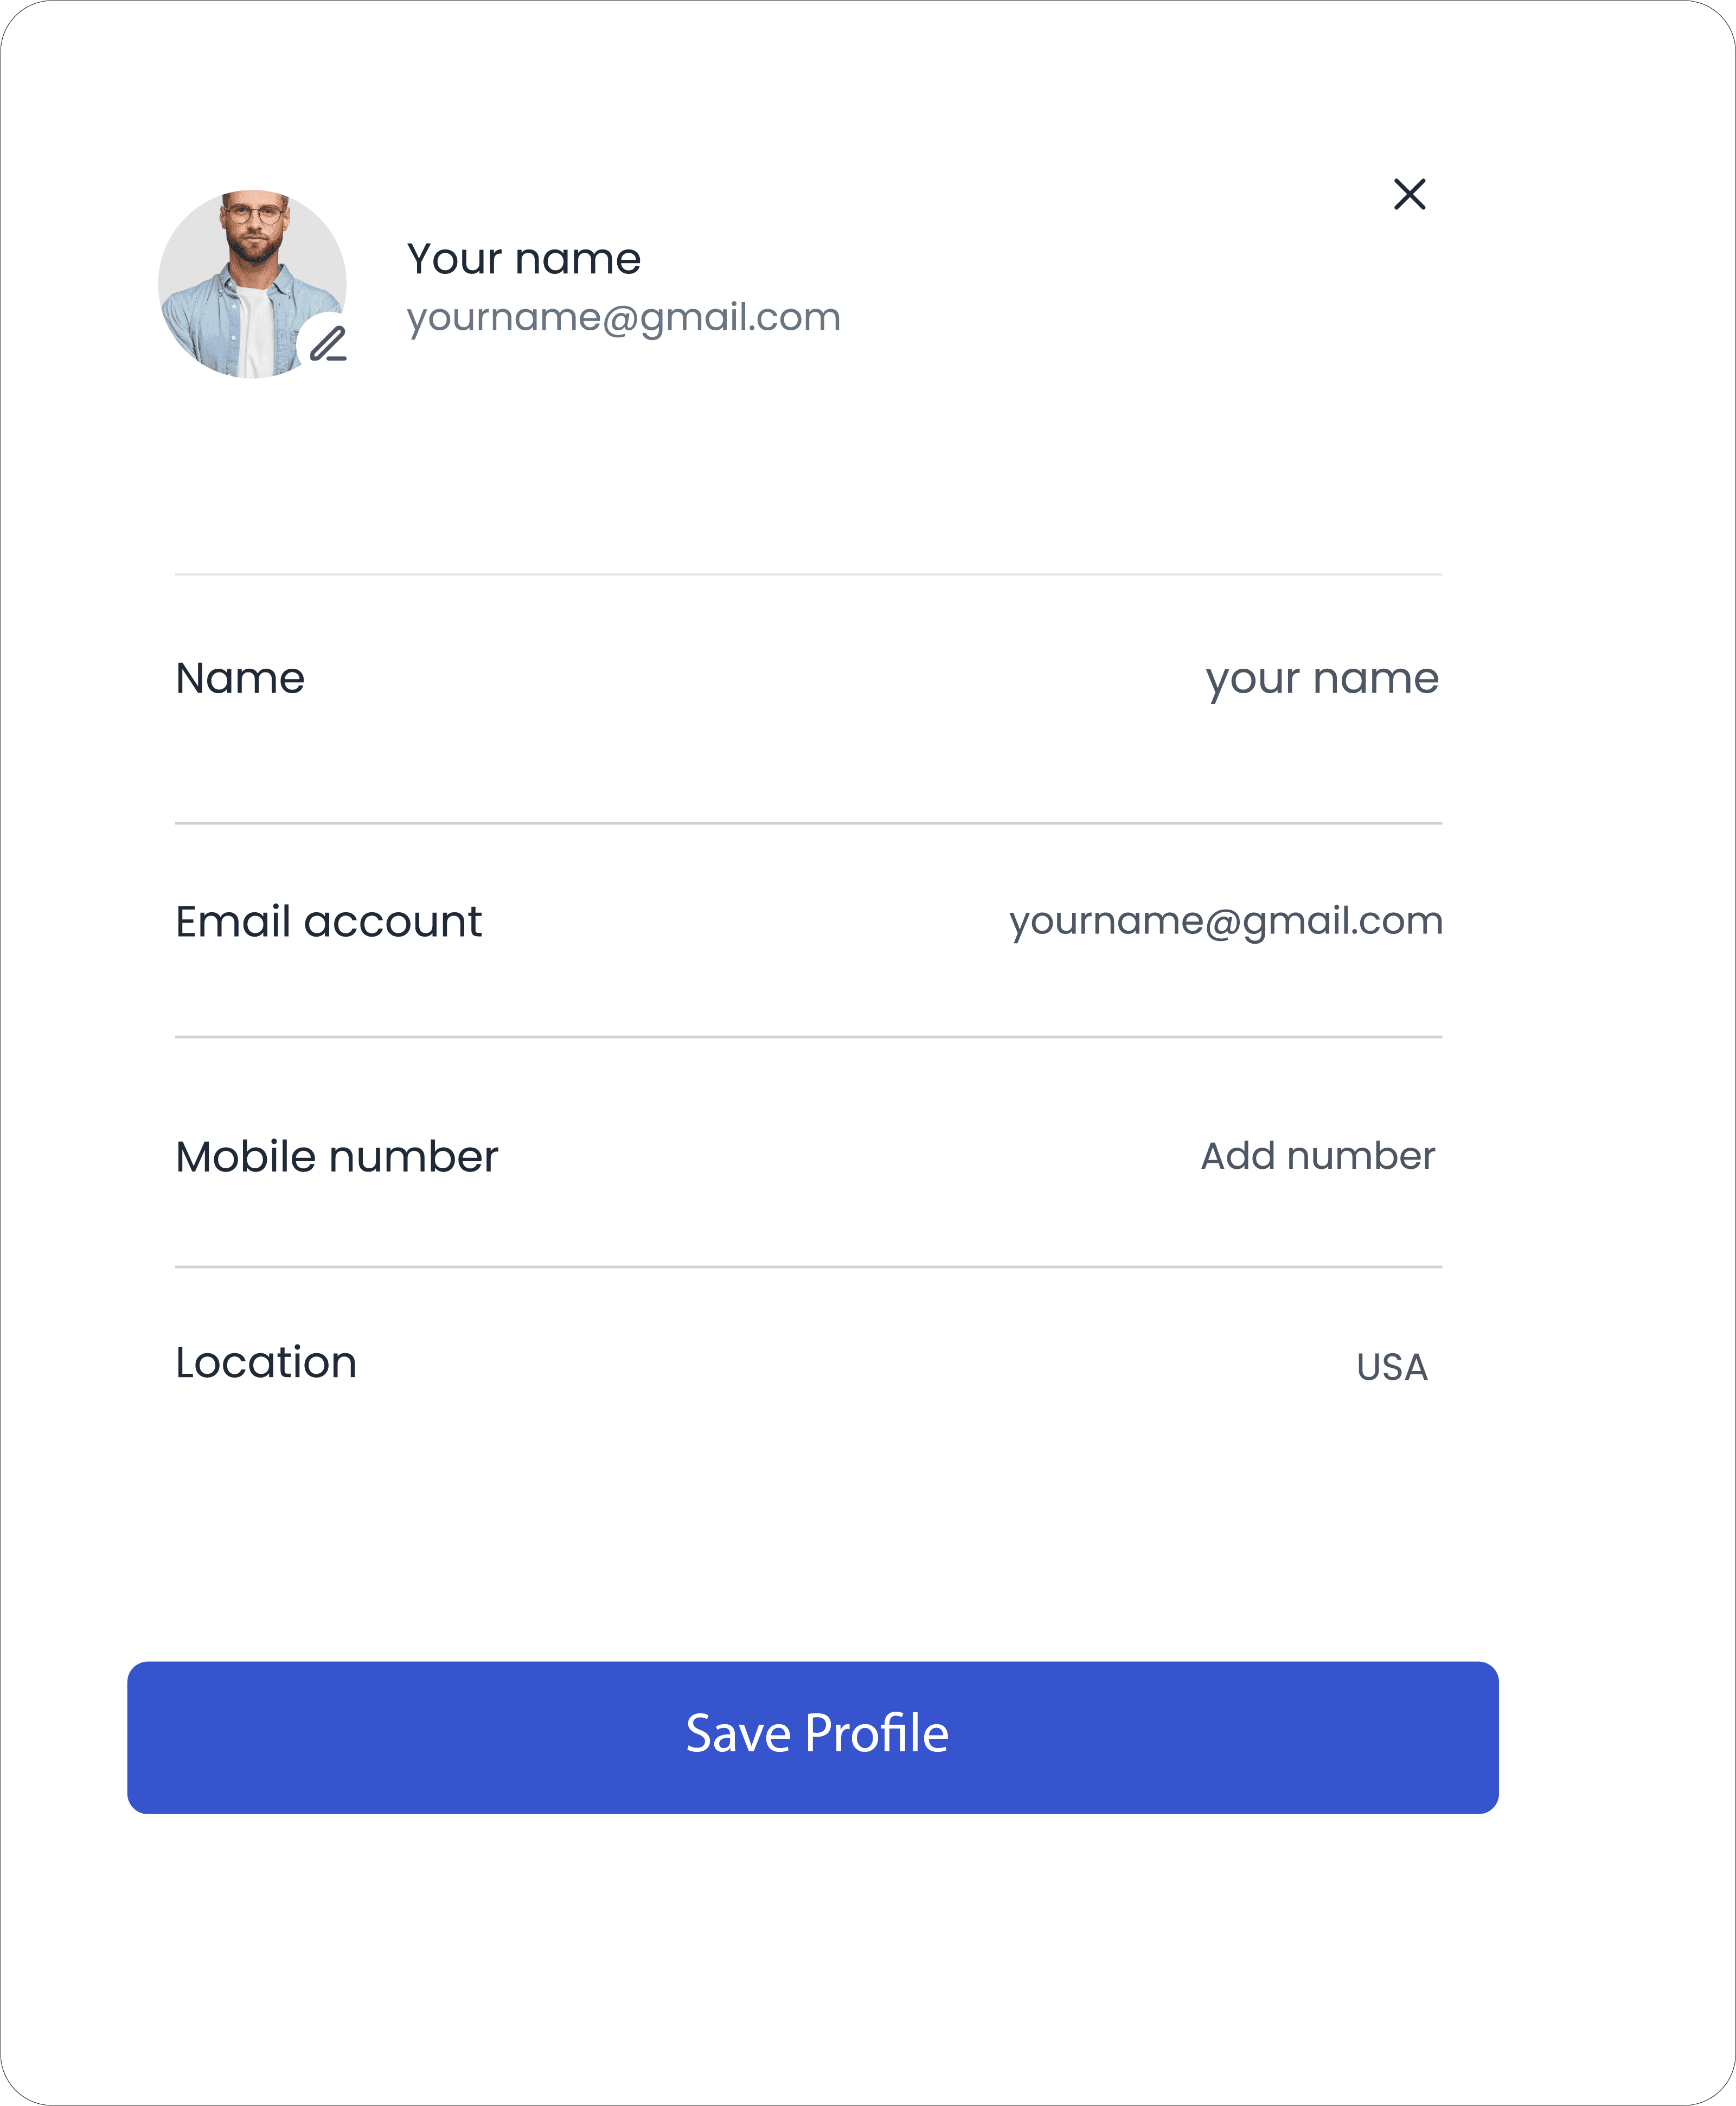The height and width of the screenshot is (2106, 1736).
Task: Click the divider line above Name row
Action: [x=808, y=574]
